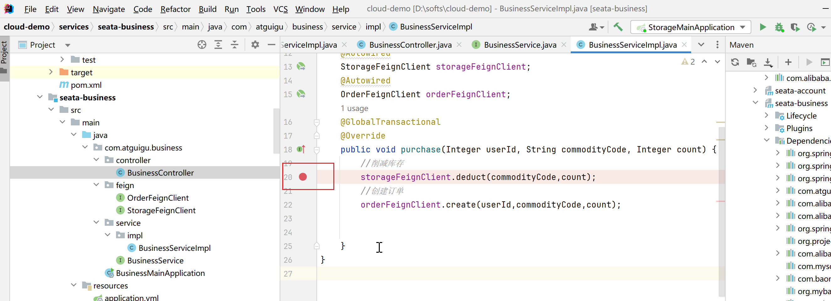Viewport: 831px width, 301px height.
Task: Download Maven sources and documentation
Action: (768, 62)
